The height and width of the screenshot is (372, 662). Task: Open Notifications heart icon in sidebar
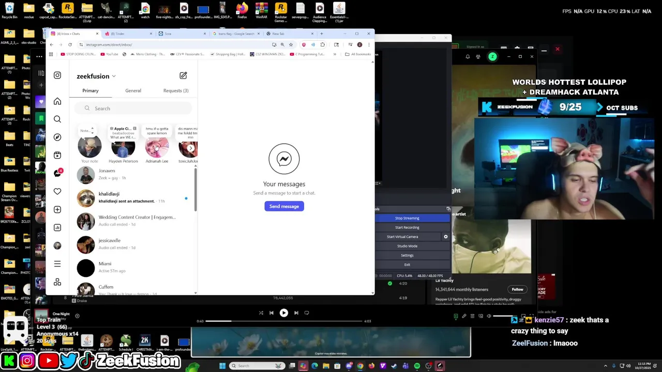tap(57, 191)
